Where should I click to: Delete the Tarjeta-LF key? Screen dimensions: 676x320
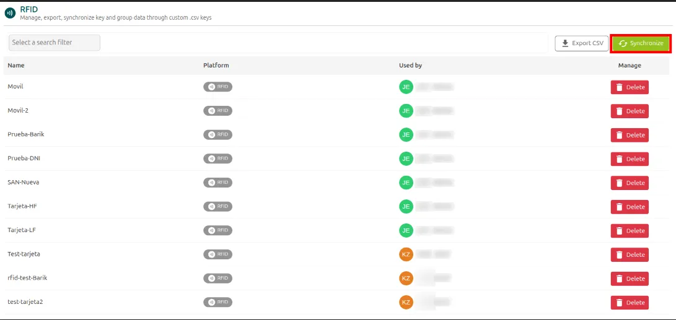click(x=630, y=230)
